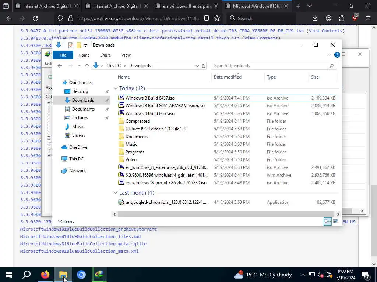Viewport: 377px width, 282px height.
Task: Click the Explorer refresh button
Action: coord(204,66)
